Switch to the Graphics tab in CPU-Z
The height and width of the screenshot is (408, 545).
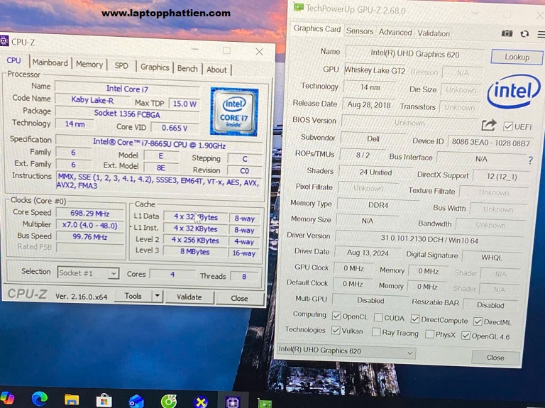155,67
